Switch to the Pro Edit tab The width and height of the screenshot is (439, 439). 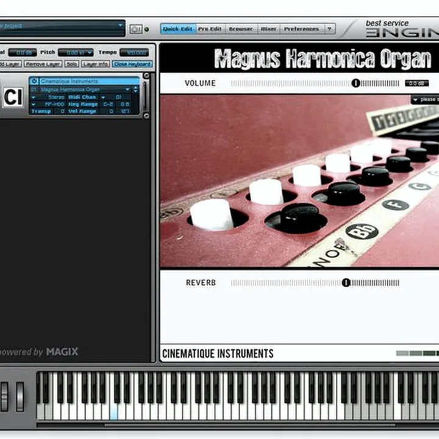click(x=210, y=29)
